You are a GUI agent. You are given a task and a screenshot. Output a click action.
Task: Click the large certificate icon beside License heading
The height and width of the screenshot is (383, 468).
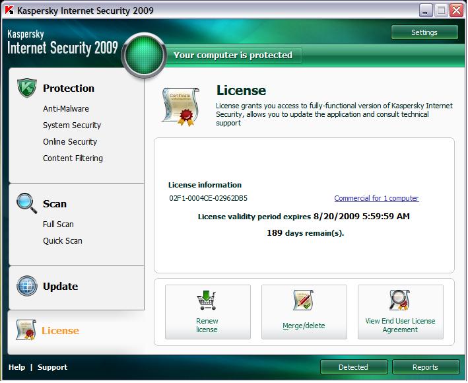pos(181,107)
